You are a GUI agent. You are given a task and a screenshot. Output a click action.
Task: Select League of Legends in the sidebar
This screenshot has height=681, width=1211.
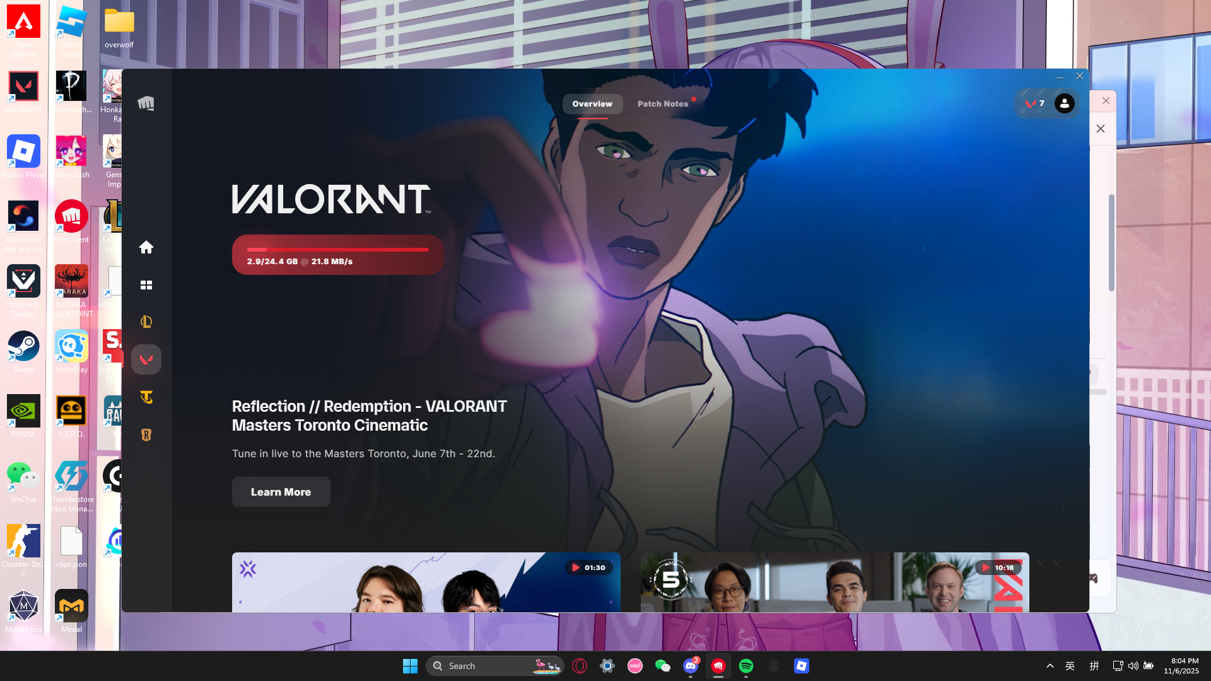(146, 322)
